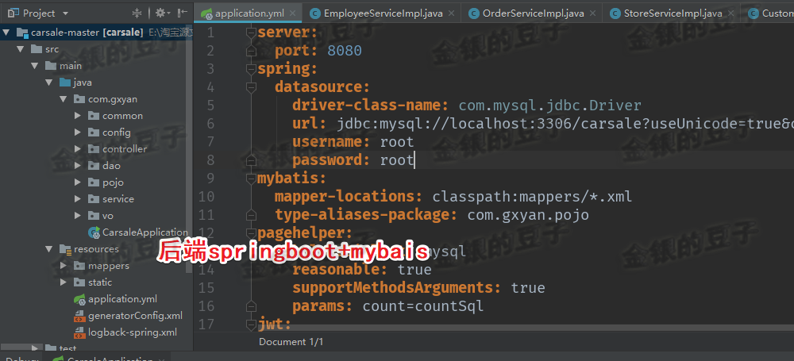Fold the pagehelper block on line 12
The height and width of the screenshot is (361, 794).
[251, 233]
